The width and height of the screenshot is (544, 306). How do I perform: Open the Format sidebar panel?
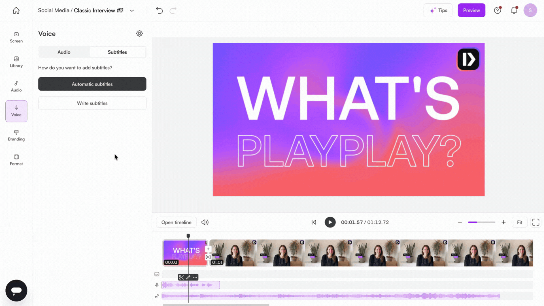[16, 160]
